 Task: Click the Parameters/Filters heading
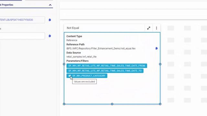point(78,61)
